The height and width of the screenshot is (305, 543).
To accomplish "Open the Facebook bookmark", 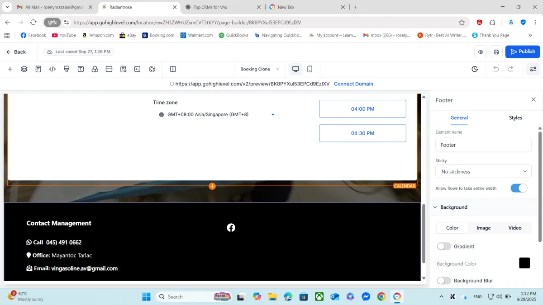I will (33, 35).
